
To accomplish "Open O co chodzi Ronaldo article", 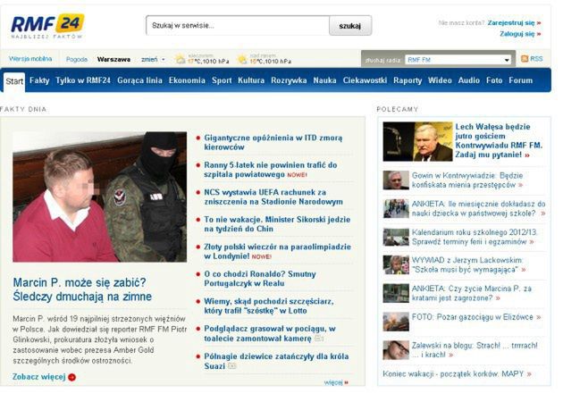I will point(260,279).
